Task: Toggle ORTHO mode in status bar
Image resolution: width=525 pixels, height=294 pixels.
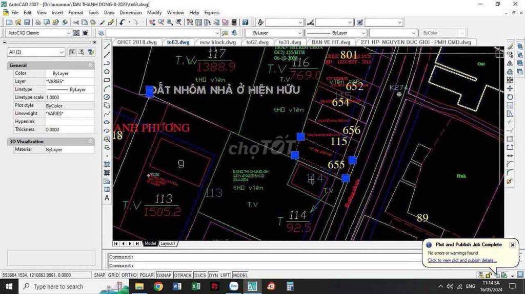Action: (x=129, y=275)
